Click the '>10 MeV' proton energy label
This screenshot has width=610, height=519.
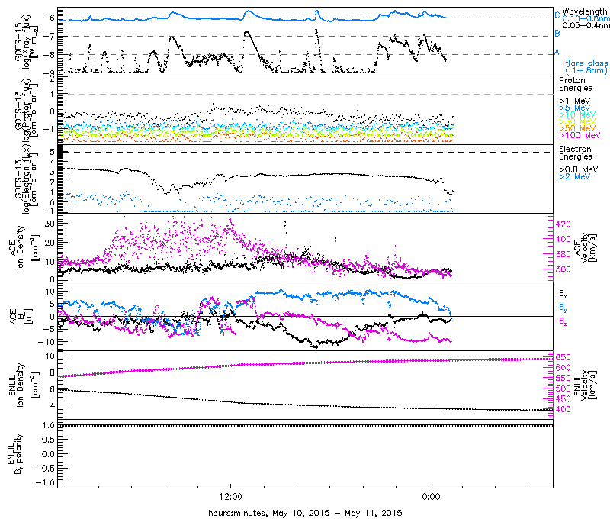click(x=577, y=114)
